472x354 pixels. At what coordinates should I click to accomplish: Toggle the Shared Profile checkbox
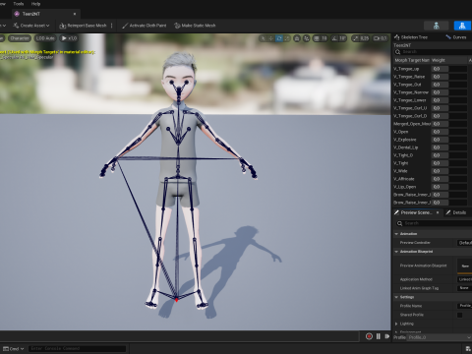click(460, 315)
